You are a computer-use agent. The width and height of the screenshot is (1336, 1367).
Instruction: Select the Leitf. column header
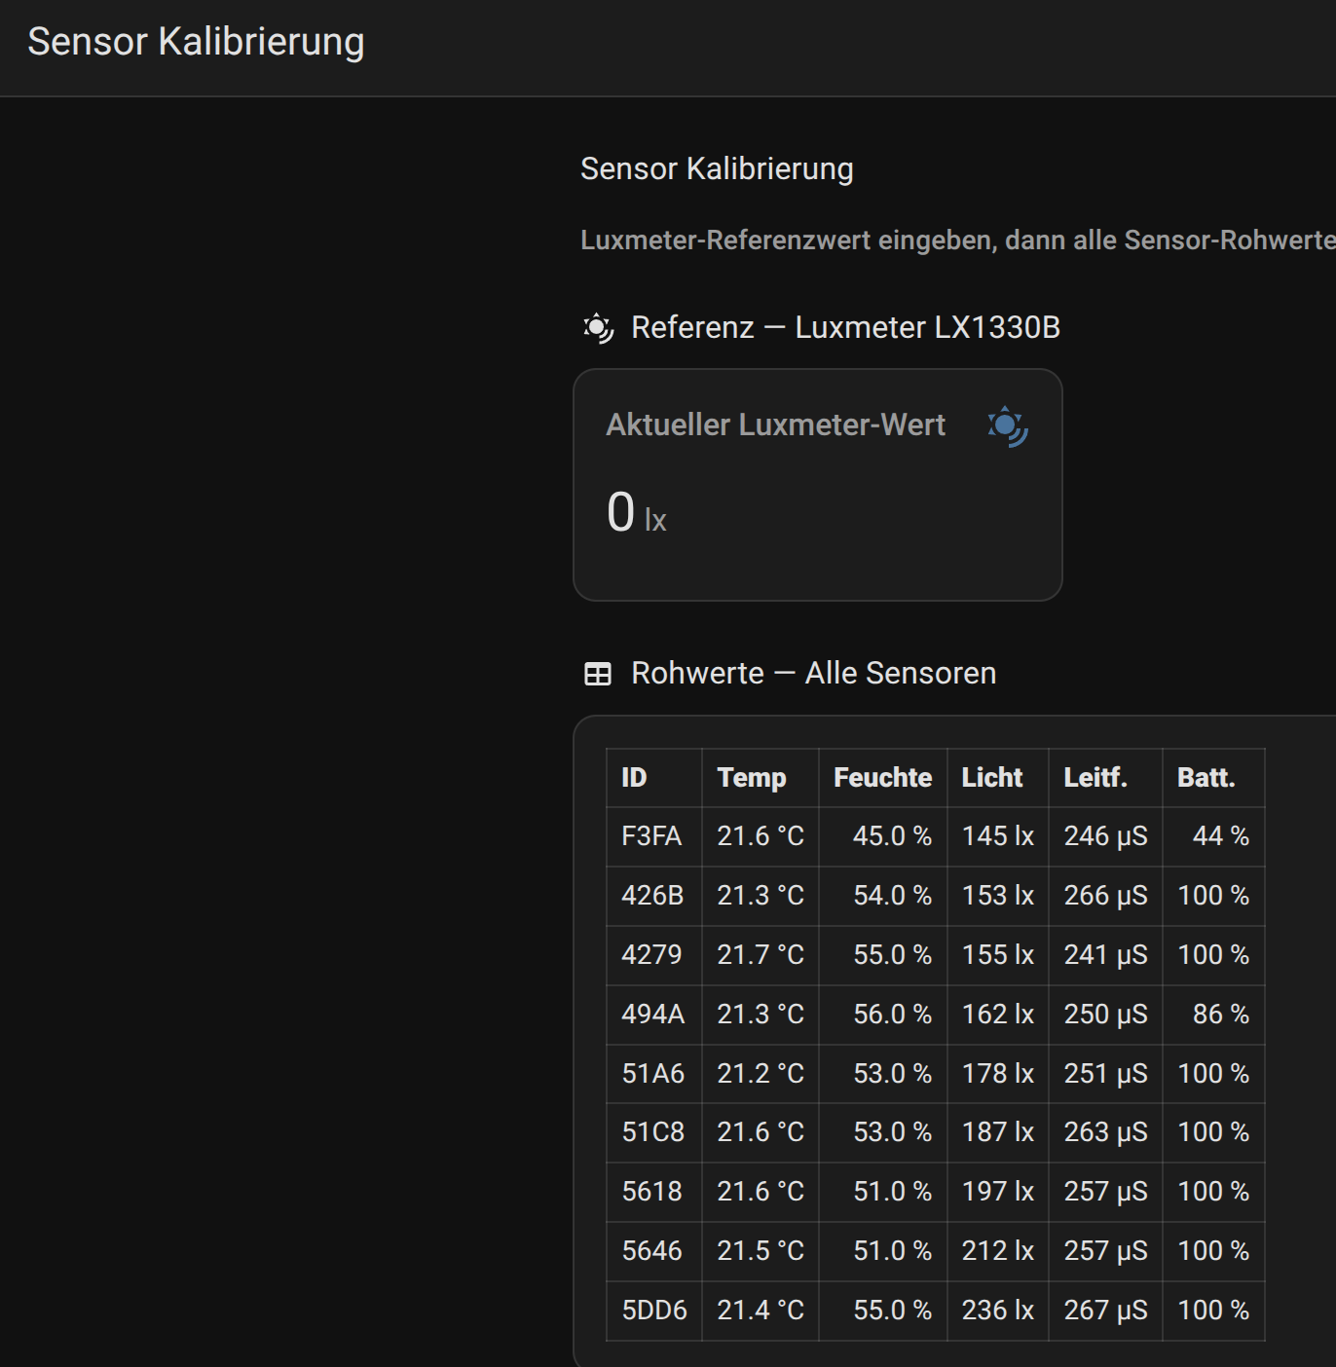[1095, 778]
